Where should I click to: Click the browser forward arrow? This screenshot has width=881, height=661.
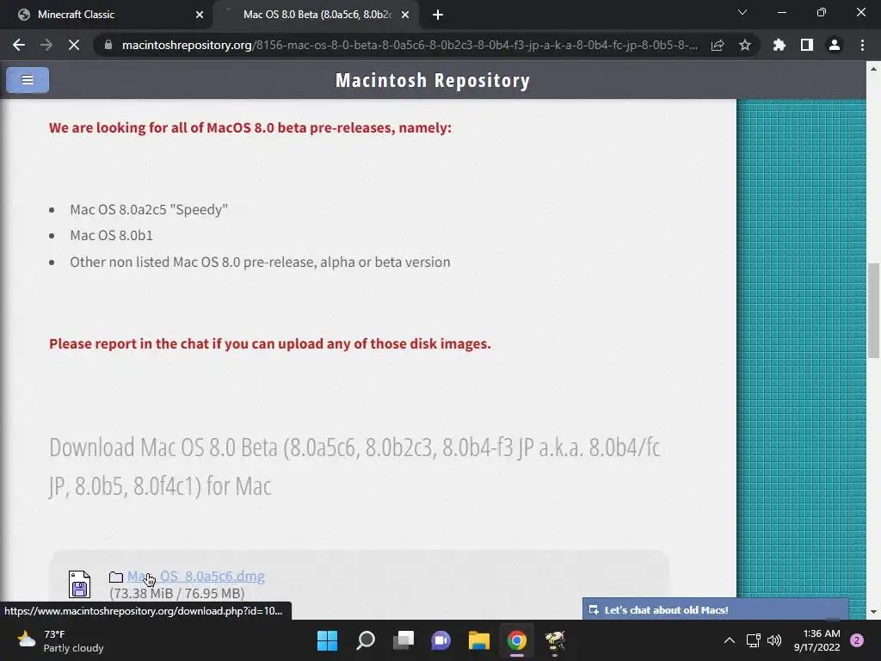click(x=46, y=45)
